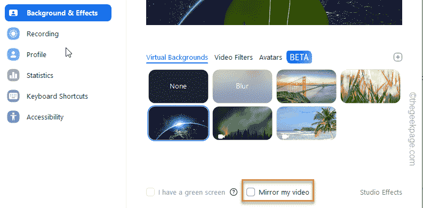Choose the None background option
This screenshot has height=208, width=423.
pos(178,86)
